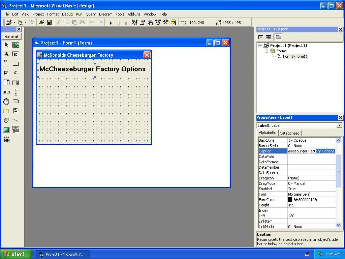
Task: Select the Image tool
Action: (6, 130)
